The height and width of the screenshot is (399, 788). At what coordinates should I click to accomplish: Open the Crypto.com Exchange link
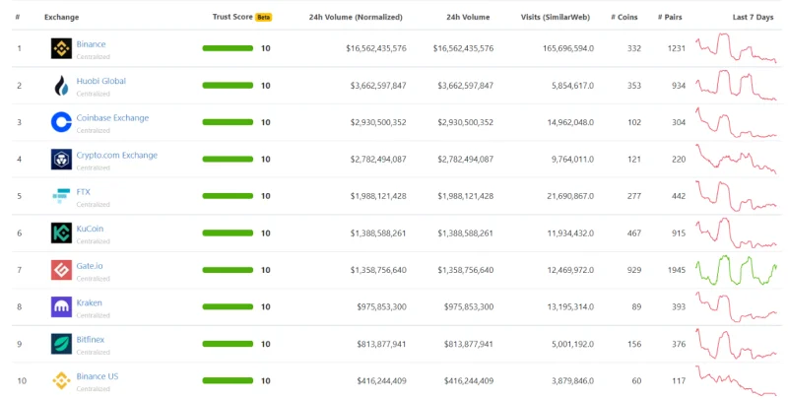[x=116, y=156]
